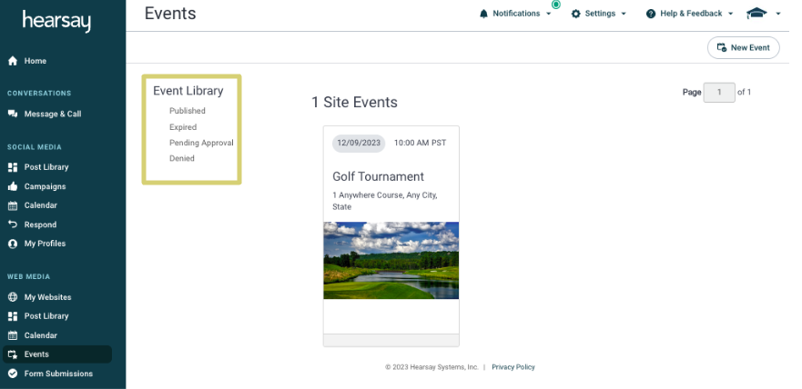802x389 pixels.
Task: Click the Help question mark icon
Action: 651,14
